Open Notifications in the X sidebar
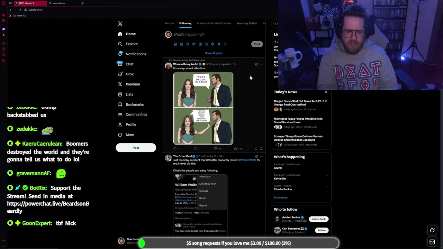This screenshot has height=249, width=443. 132,54
